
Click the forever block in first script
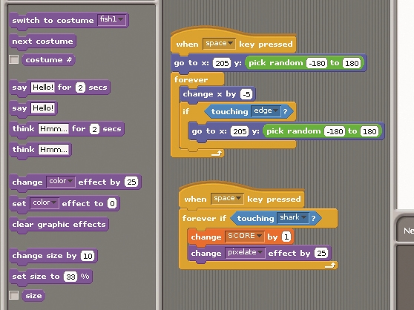pyautogui.click(x=191, y=79)
